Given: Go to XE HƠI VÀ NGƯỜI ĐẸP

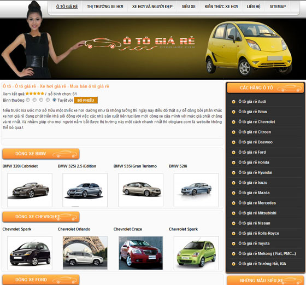Looking at the screenshot, I should coord(152,7).
